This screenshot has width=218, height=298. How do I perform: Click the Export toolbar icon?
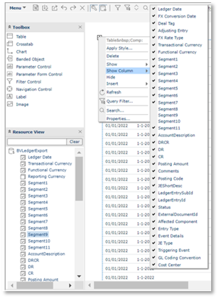pos(55,8)
